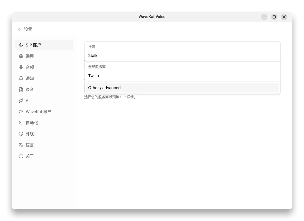Viewport: 304px width, 221px height.
Task: Choose Twilio from the provider list
Action: [x=182, y=76]
